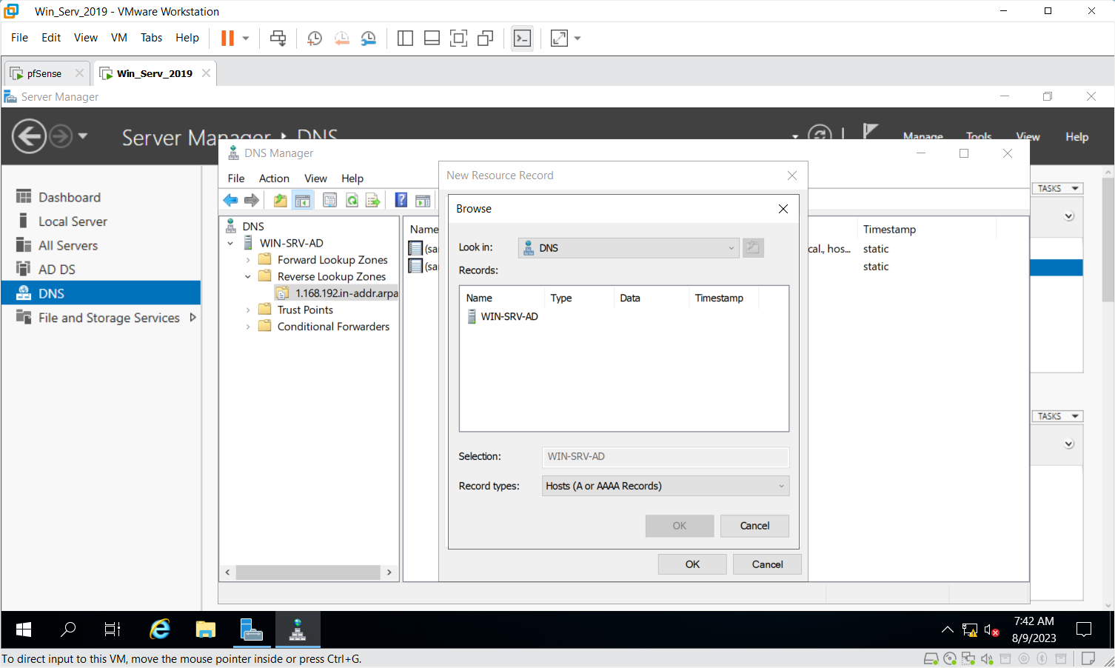1115x668 pixels.
Task: Toggle the action pane icon
Action: (x=423, y=200)
